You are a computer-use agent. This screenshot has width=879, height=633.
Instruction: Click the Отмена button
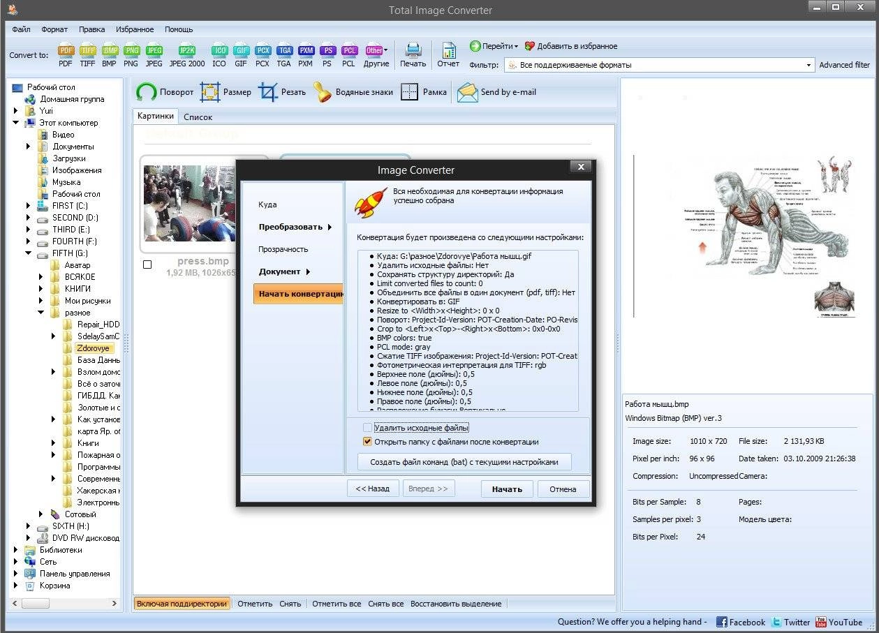click(x=563, y=489)
